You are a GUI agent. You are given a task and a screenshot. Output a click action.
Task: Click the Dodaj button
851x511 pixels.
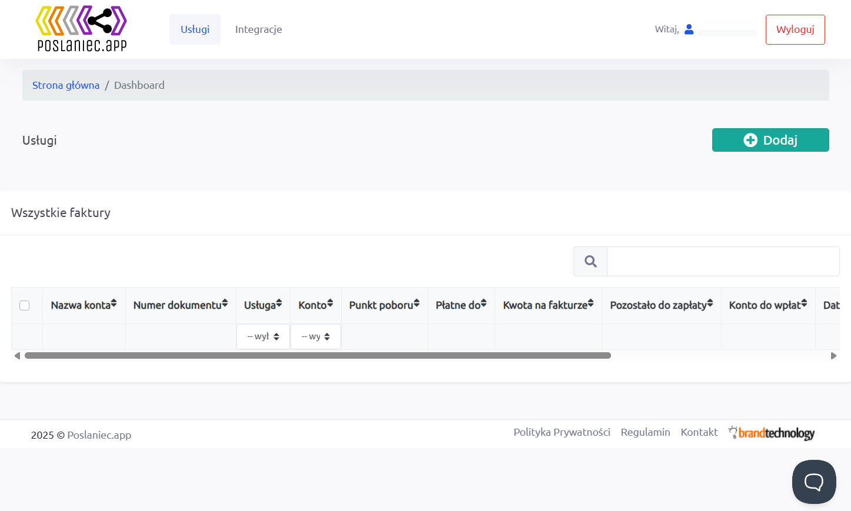pyautogui.click(x=770, y=140)
